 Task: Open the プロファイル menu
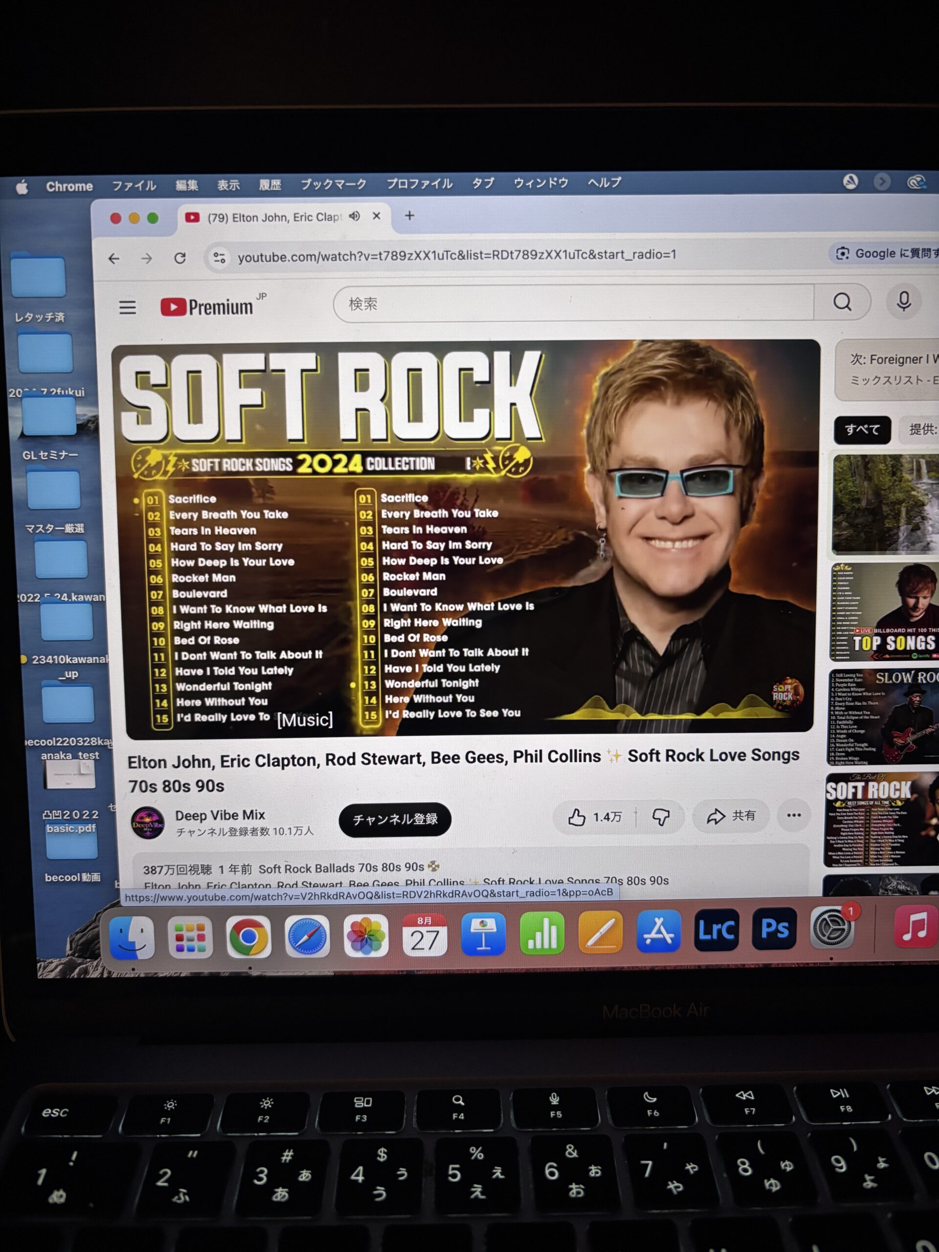[420, 183]
